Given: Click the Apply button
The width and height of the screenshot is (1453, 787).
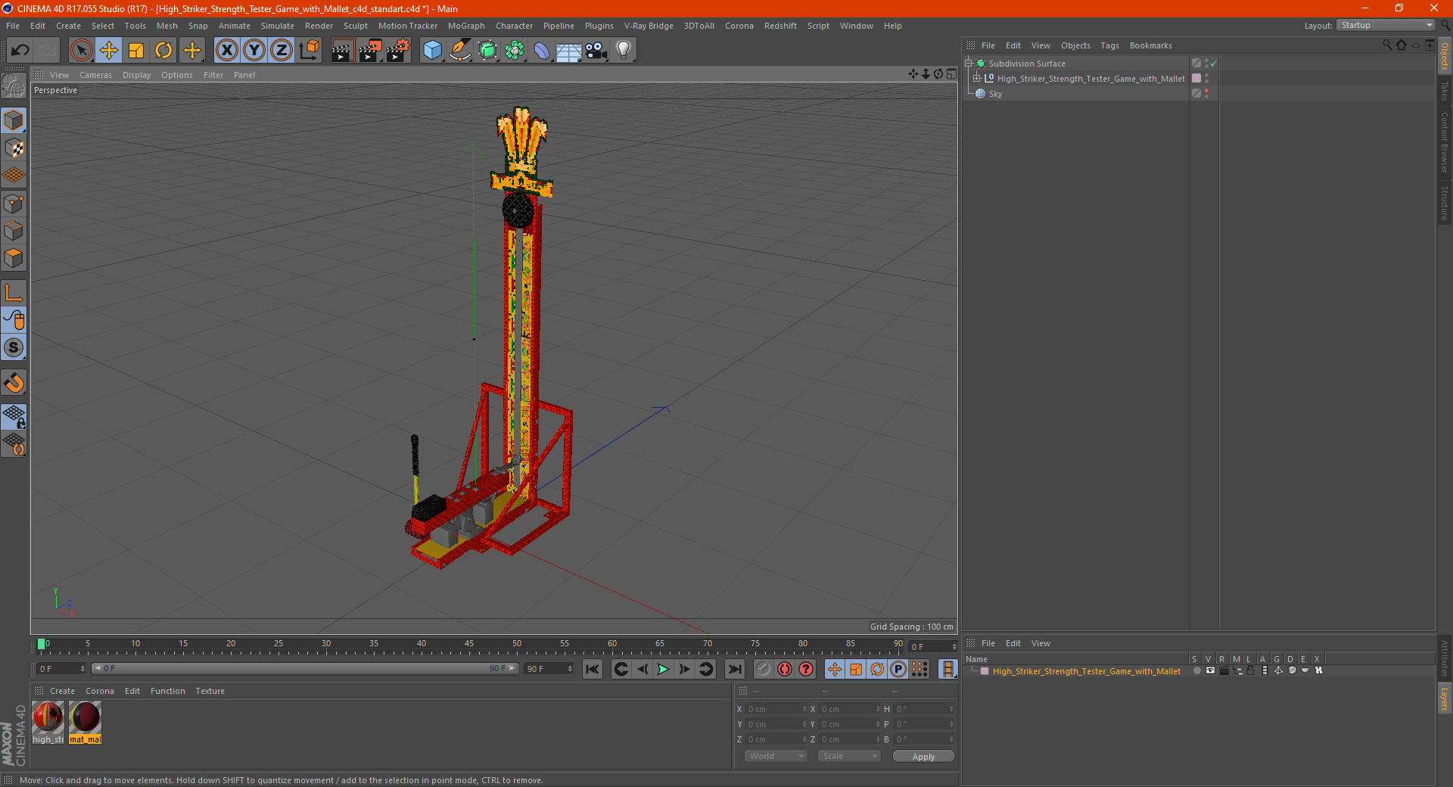Looking at the screenshot, I should [923, 756].
